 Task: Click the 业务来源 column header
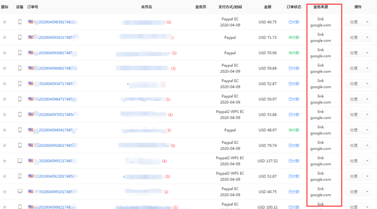pyautogui.click(x=320, y=7)
